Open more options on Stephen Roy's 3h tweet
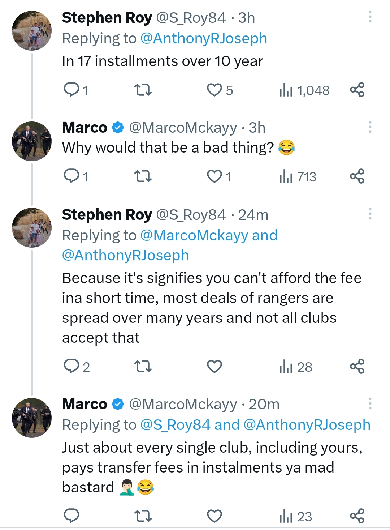Image resolution: width=390 pixels, height=530 pixels. point(370,17)
